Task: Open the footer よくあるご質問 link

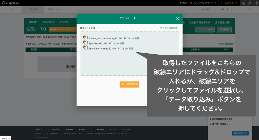Action: 54,129
